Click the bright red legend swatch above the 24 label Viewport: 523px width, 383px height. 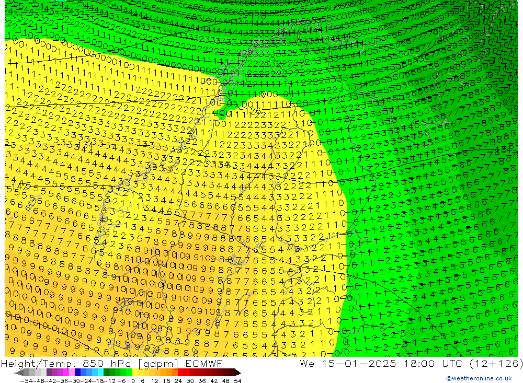pyautogui.click(x=180, y=373)
